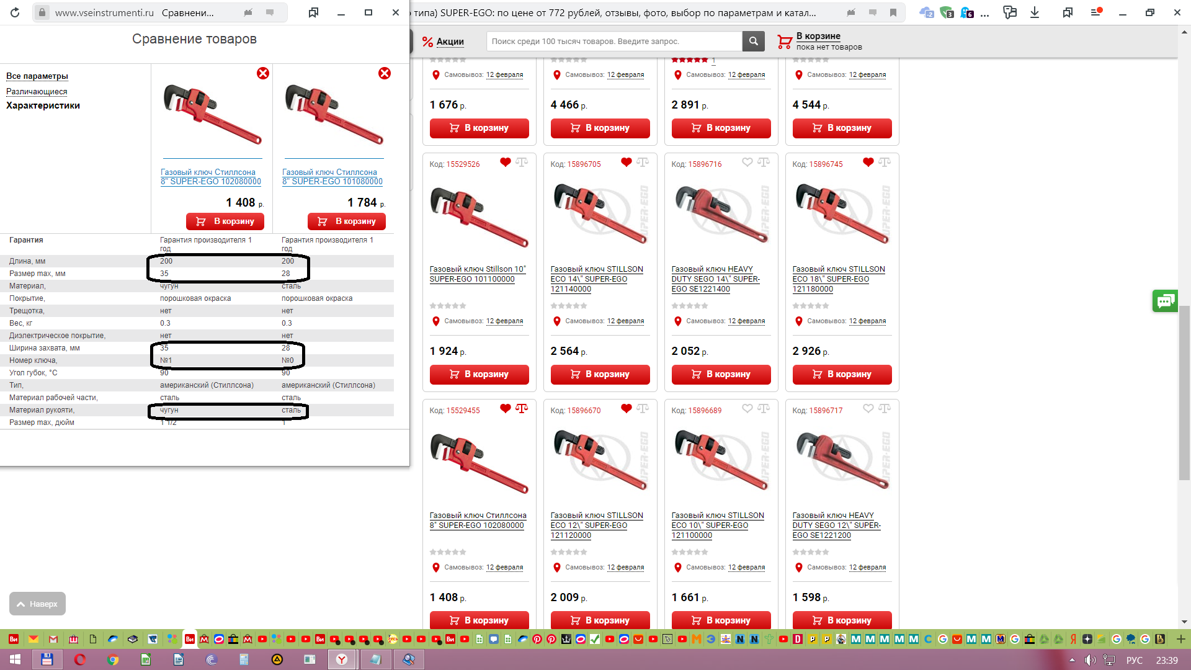Screen dimensions: 1191x670
Task: Click the bookmark icon in main address bar
Action: [x=893, y=12]
